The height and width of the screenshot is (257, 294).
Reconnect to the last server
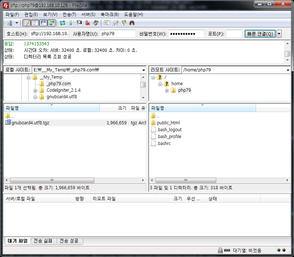point(95,23)
